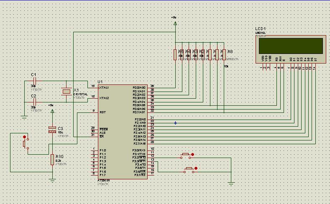Viewport: 330px width, 204px height.
Task: Select the X1 crystal symbol
Action: click(67, 92)
